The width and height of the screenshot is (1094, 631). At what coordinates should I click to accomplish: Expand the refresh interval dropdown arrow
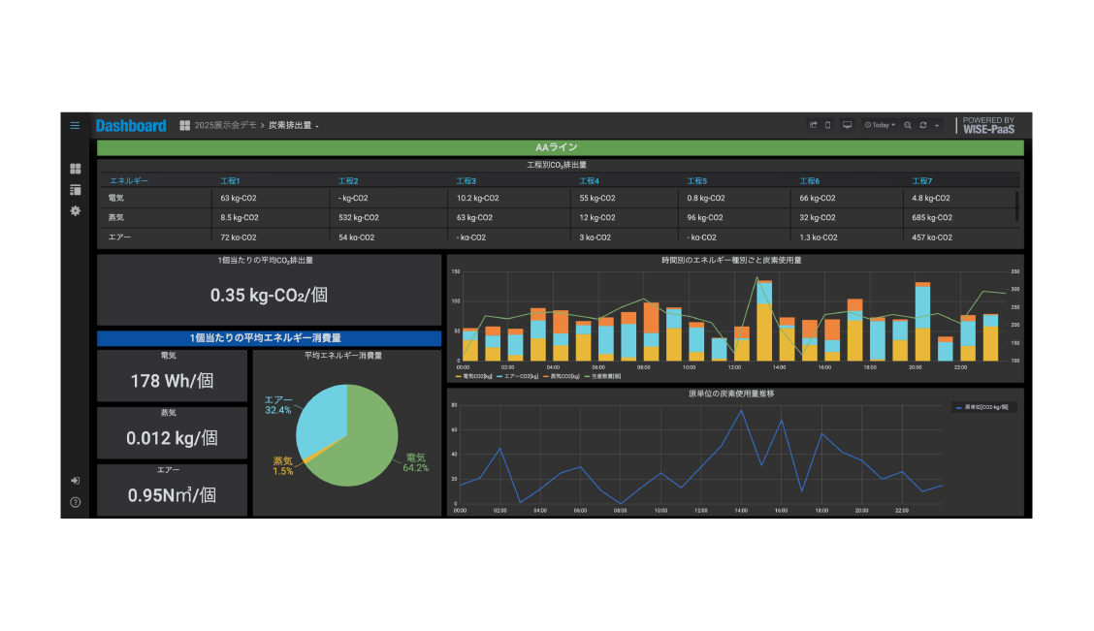[937, 125]
